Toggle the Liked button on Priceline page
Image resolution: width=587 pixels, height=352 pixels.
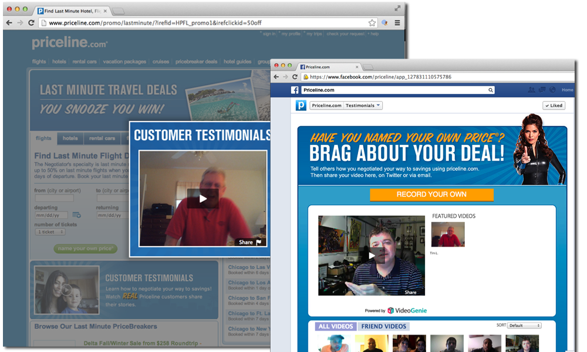pyautogui.click(x=554, y=106)
